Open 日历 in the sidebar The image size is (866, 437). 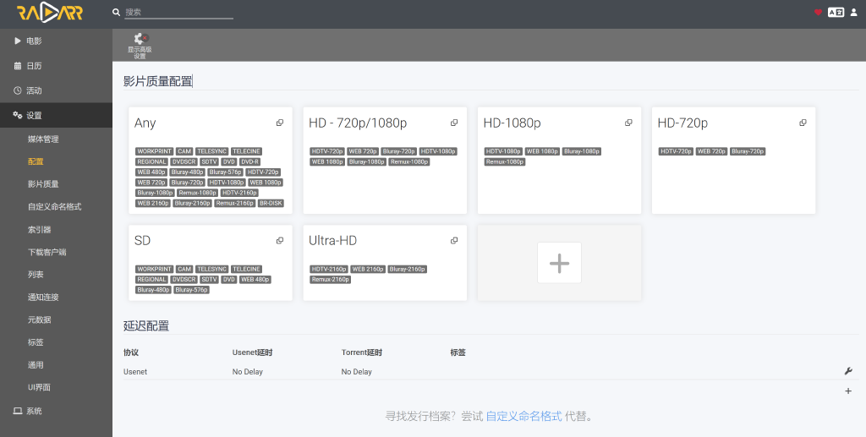tap(34, 66)
